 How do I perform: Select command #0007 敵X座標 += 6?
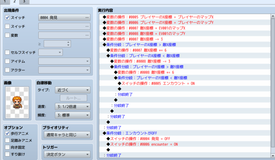[185, 50]
